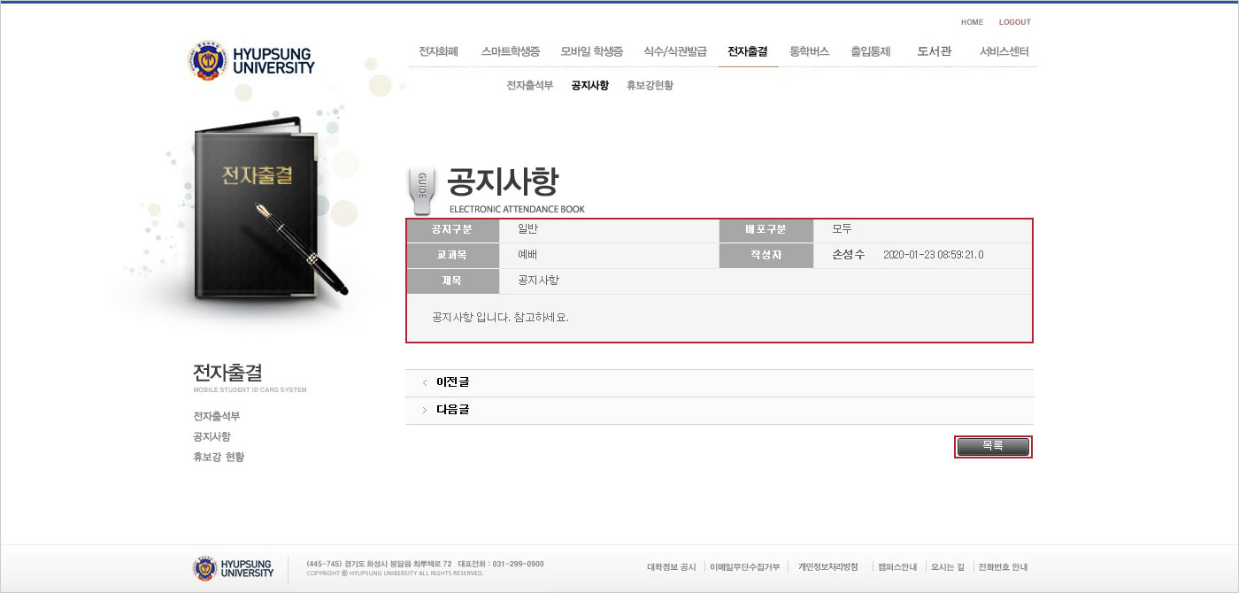Open the 모바일 학생증 menu
1239x593 pixels.
pos(592,51)
